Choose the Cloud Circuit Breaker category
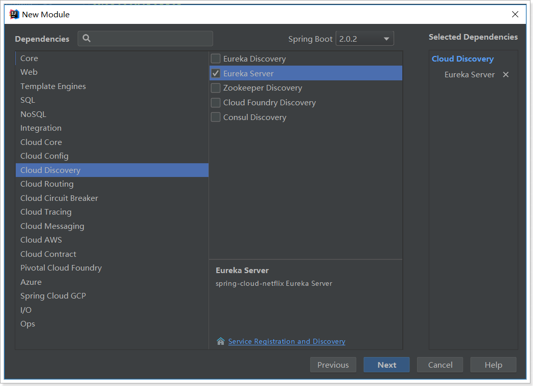The width and height of the screenshot is (533, 386). point(112,198)
